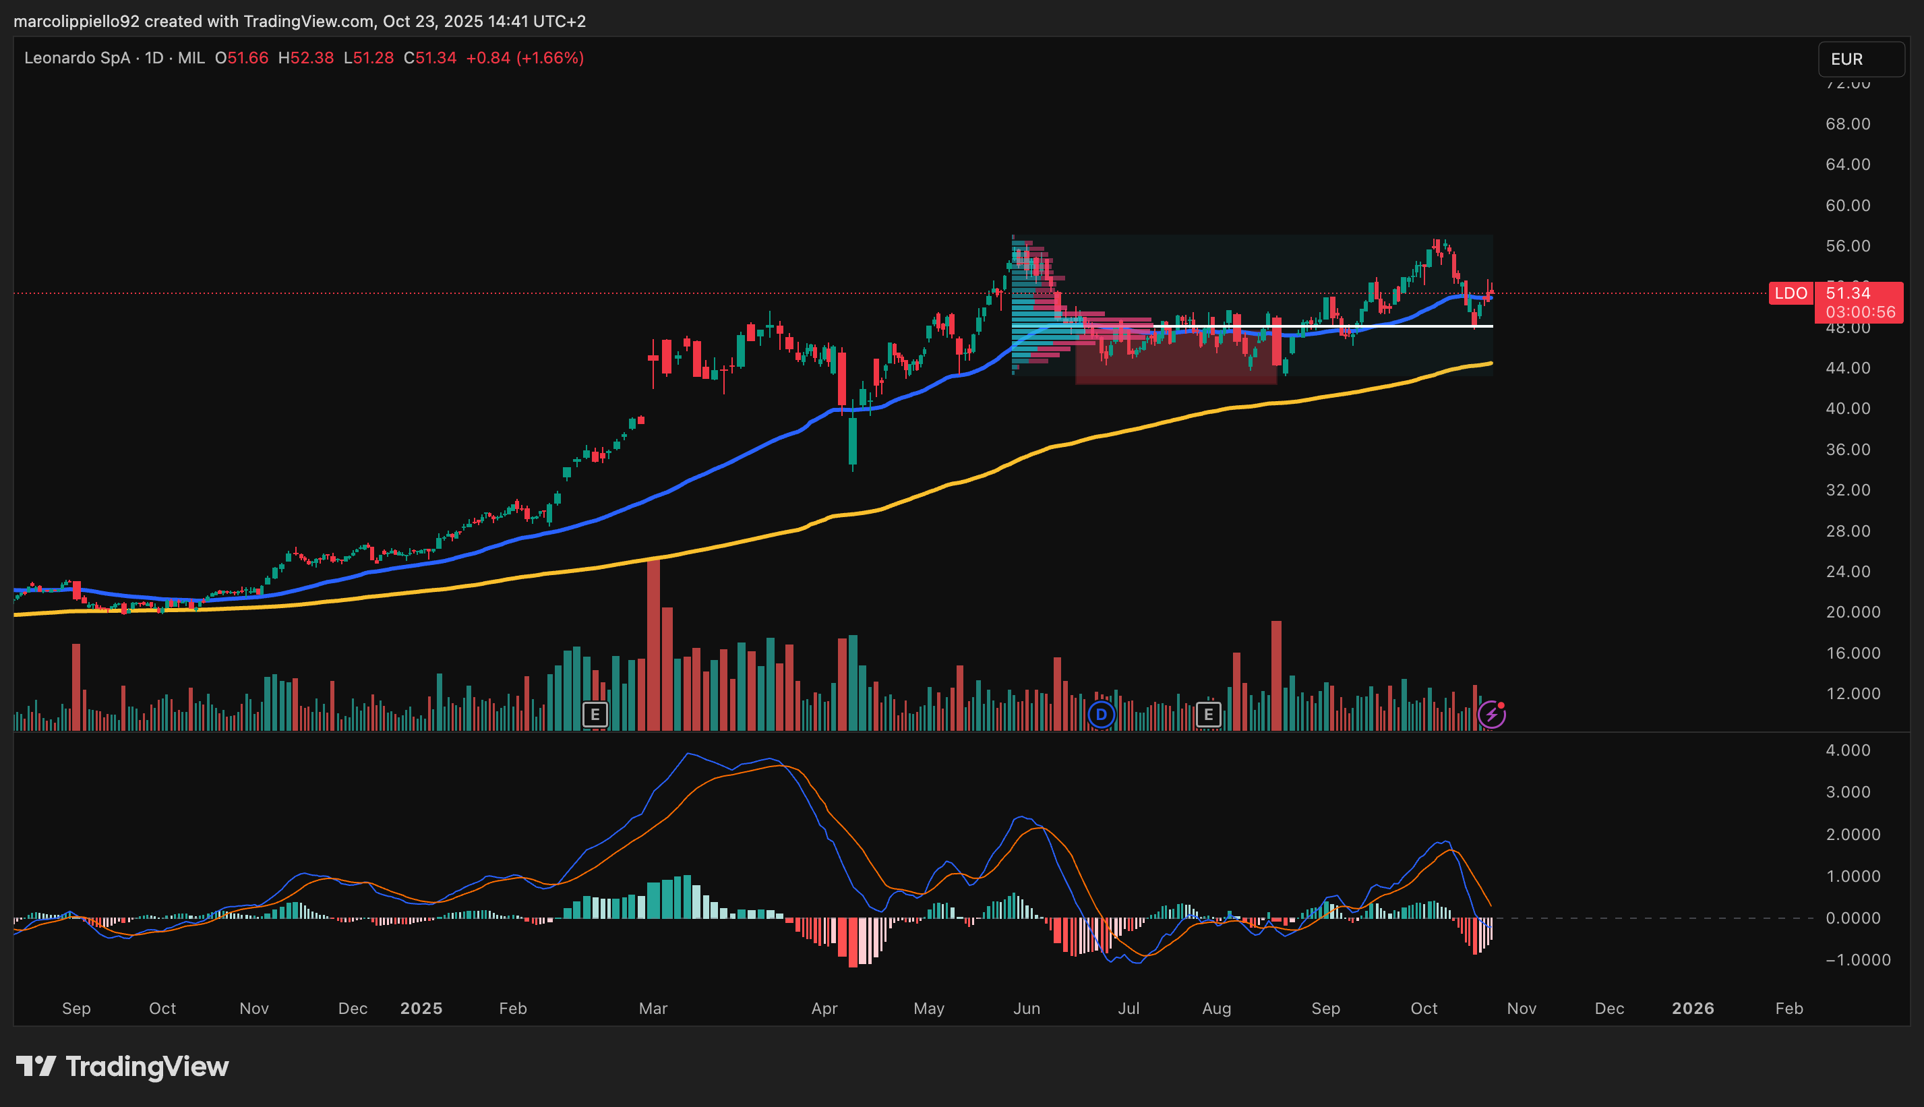Click TradingView.com in the top caption
Screen dimensions: 1924x1107
point(308,22)
